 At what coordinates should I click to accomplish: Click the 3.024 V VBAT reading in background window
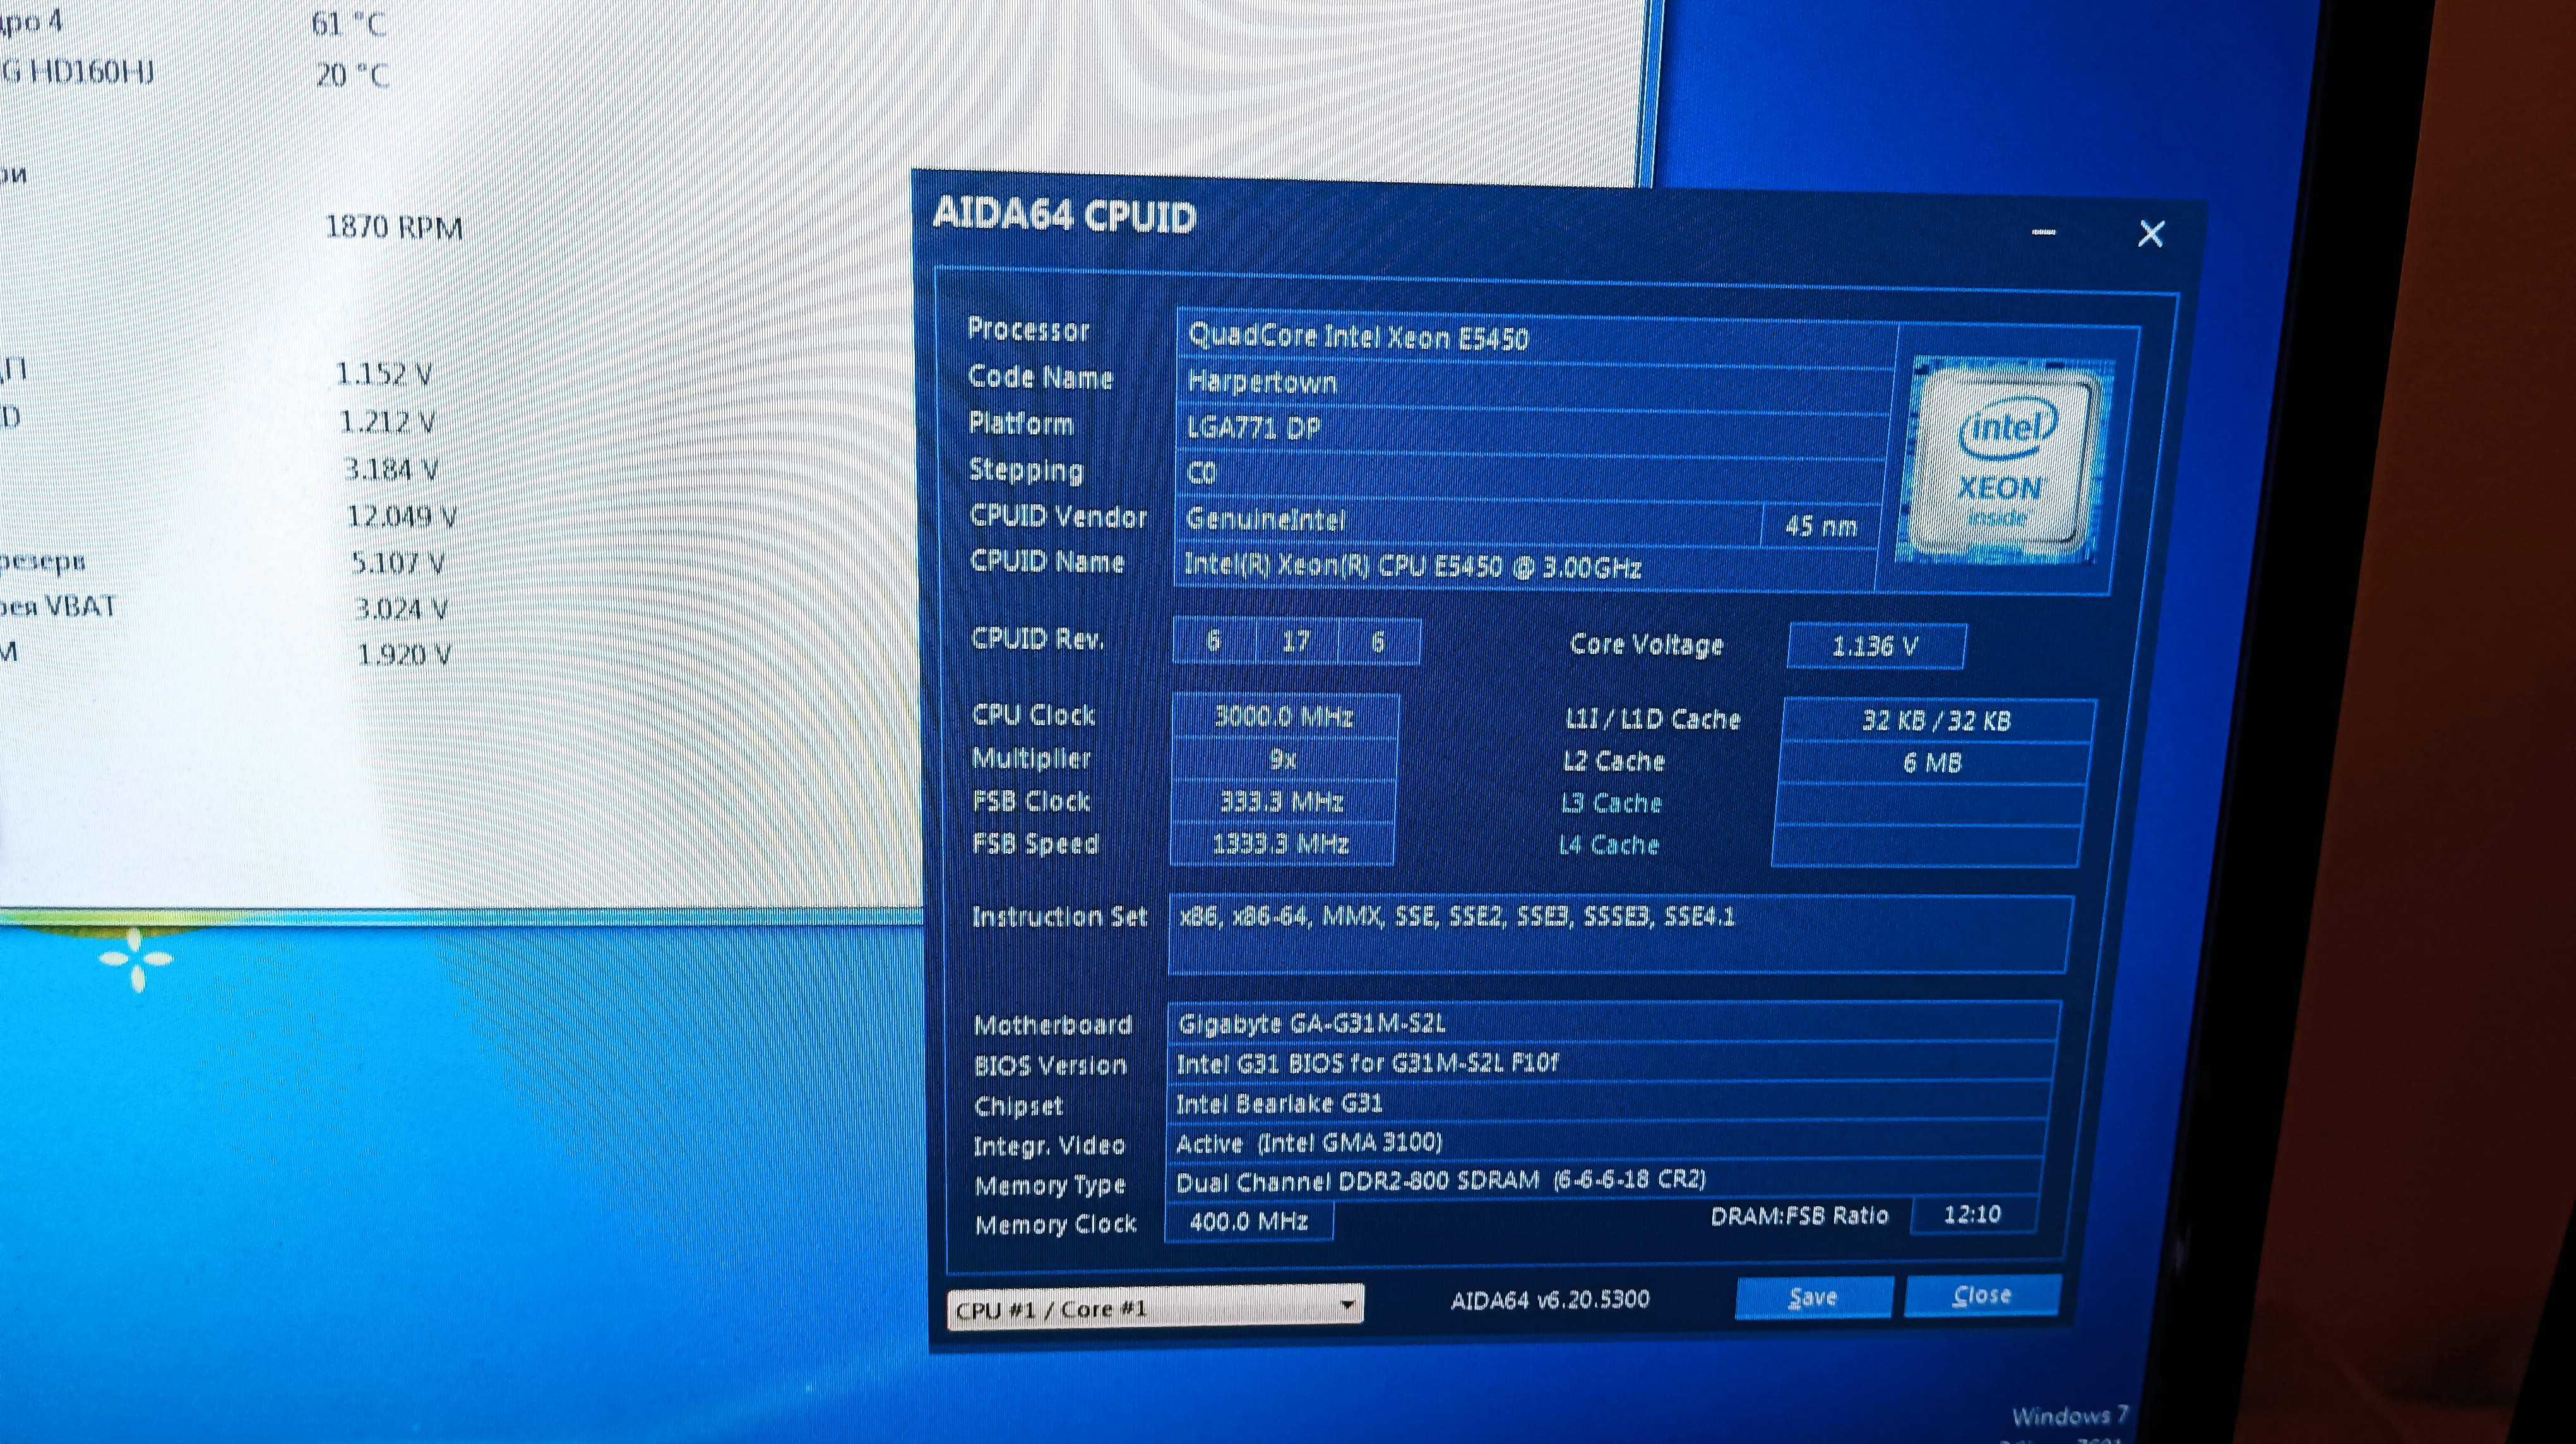tap(402, 608)
